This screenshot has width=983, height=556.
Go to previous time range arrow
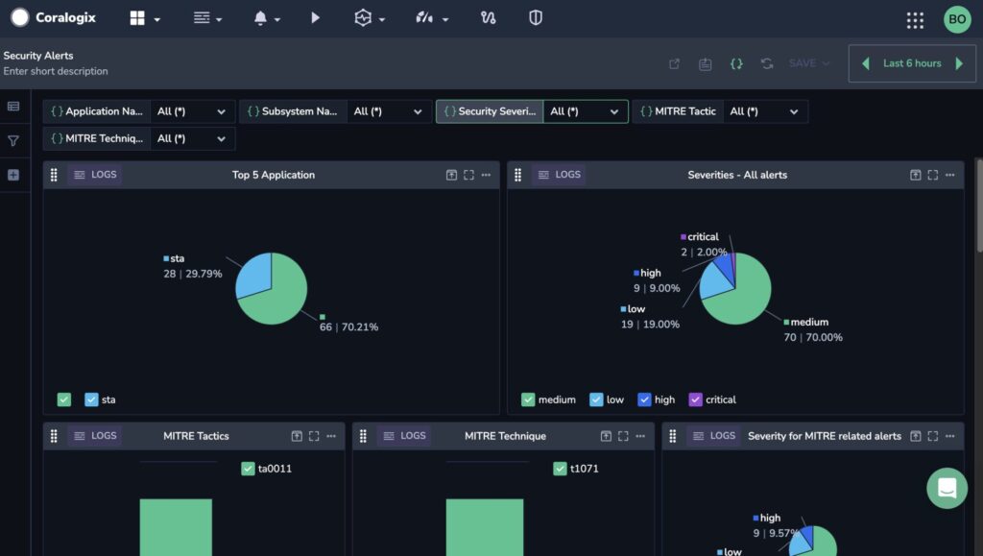coord(866,63)
